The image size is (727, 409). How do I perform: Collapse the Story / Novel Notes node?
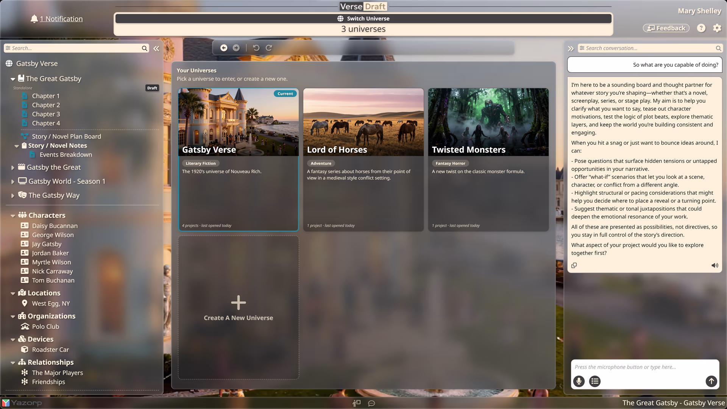pos(17,146)
